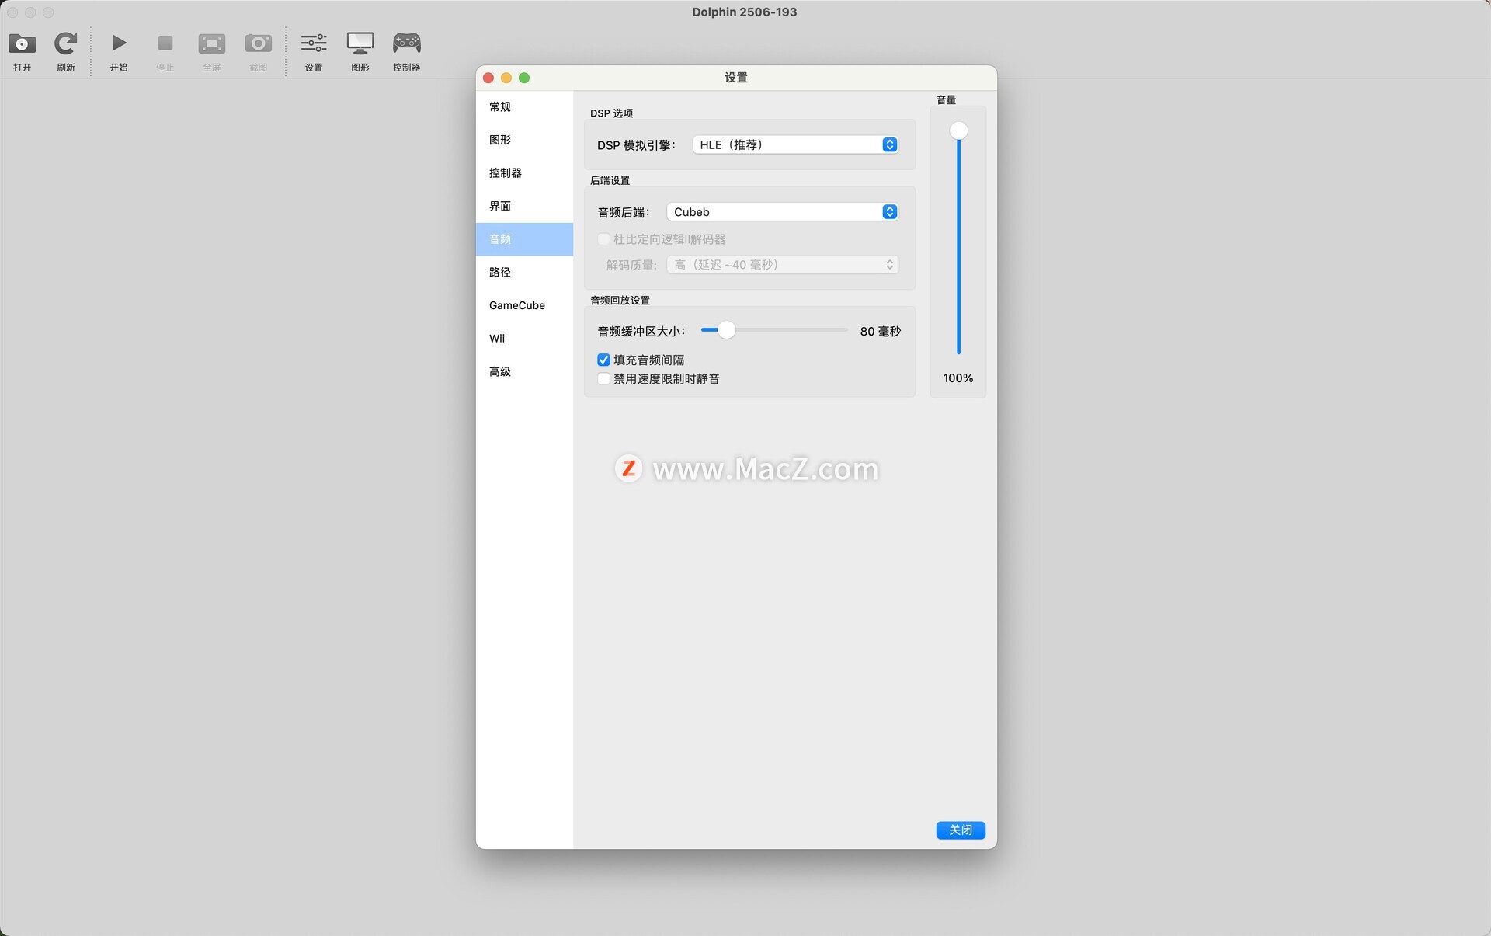This screenshot has height=936, width=1491.
Task: Click the 80 毫秒 buffer value text
Action: click(880, 332)
